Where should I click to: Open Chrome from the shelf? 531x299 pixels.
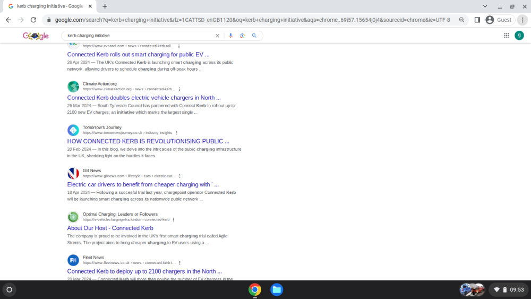(x=255, y=289)
